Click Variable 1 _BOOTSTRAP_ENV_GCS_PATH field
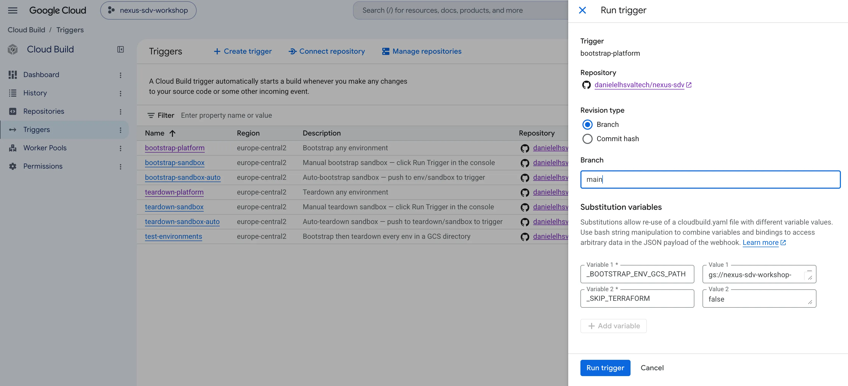 (637, 274)
